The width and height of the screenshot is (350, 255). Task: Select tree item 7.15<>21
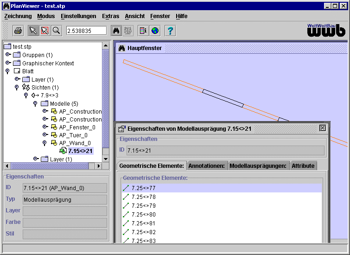click(x=81, y=151)
